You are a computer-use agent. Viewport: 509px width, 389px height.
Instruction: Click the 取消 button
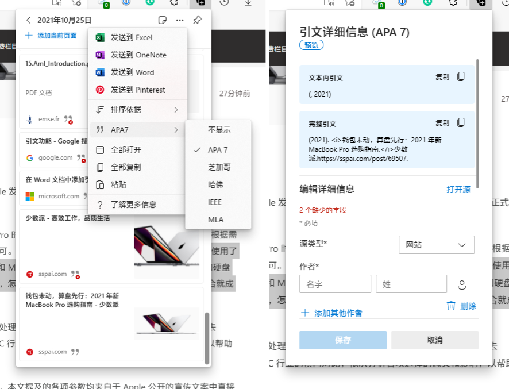click(435, 340)
